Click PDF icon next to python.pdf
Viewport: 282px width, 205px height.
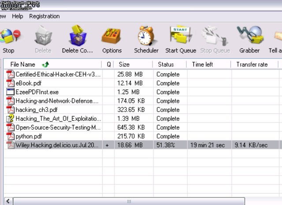click(x=11, y=136)
